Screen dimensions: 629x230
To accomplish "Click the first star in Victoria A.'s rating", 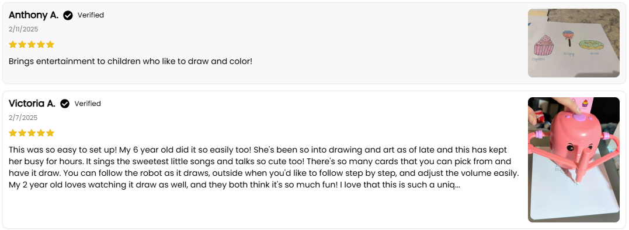I will 13,133.
